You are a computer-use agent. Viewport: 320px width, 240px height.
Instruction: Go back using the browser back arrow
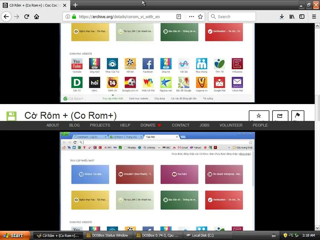pos(6,17)
